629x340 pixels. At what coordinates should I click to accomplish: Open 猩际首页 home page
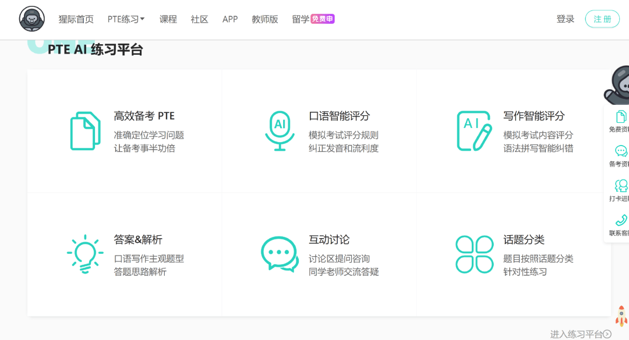[76, 19]
